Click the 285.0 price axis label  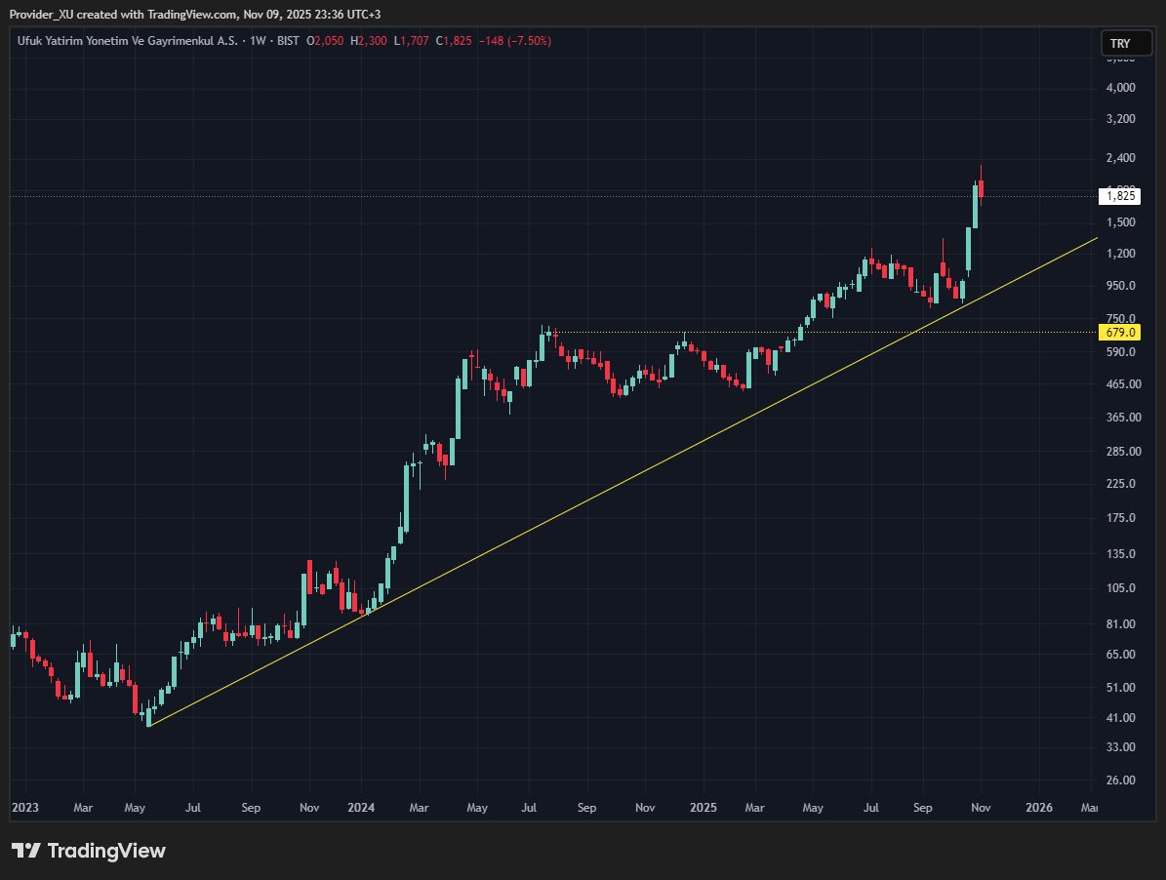[x=1123, y=451]
